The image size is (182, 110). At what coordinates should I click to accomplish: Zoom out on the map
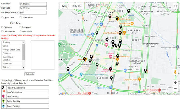click(175, 89)
